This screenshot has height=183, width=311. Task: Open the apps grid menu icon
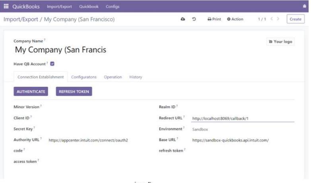click(x=6, y=6)
